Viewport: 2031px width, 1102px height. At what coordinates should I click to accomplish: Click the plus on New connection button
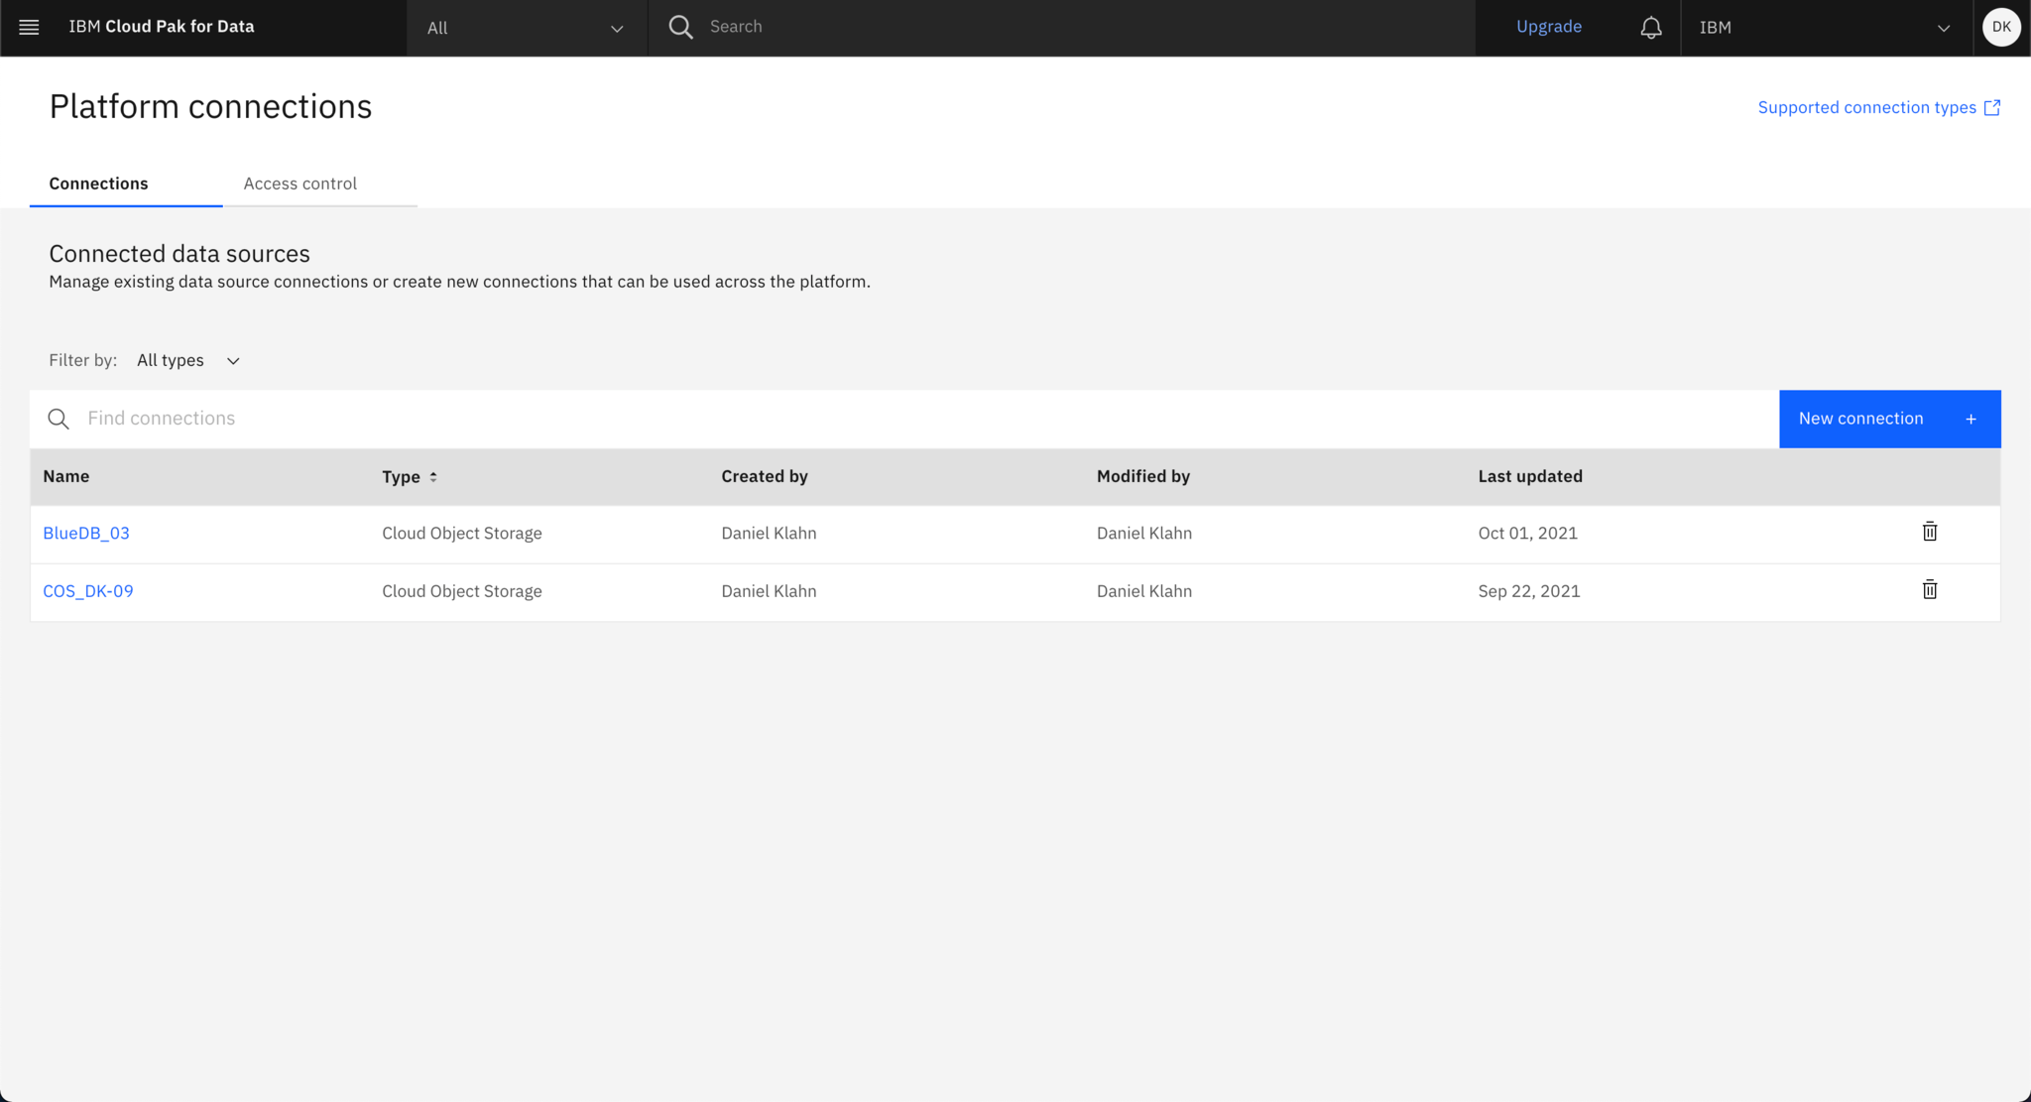coord(1971,419)
